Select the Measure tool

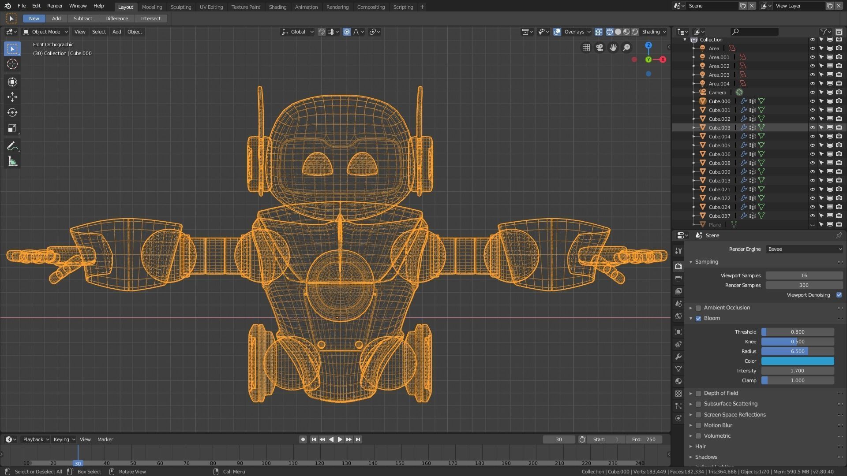[x=12, y=162]
